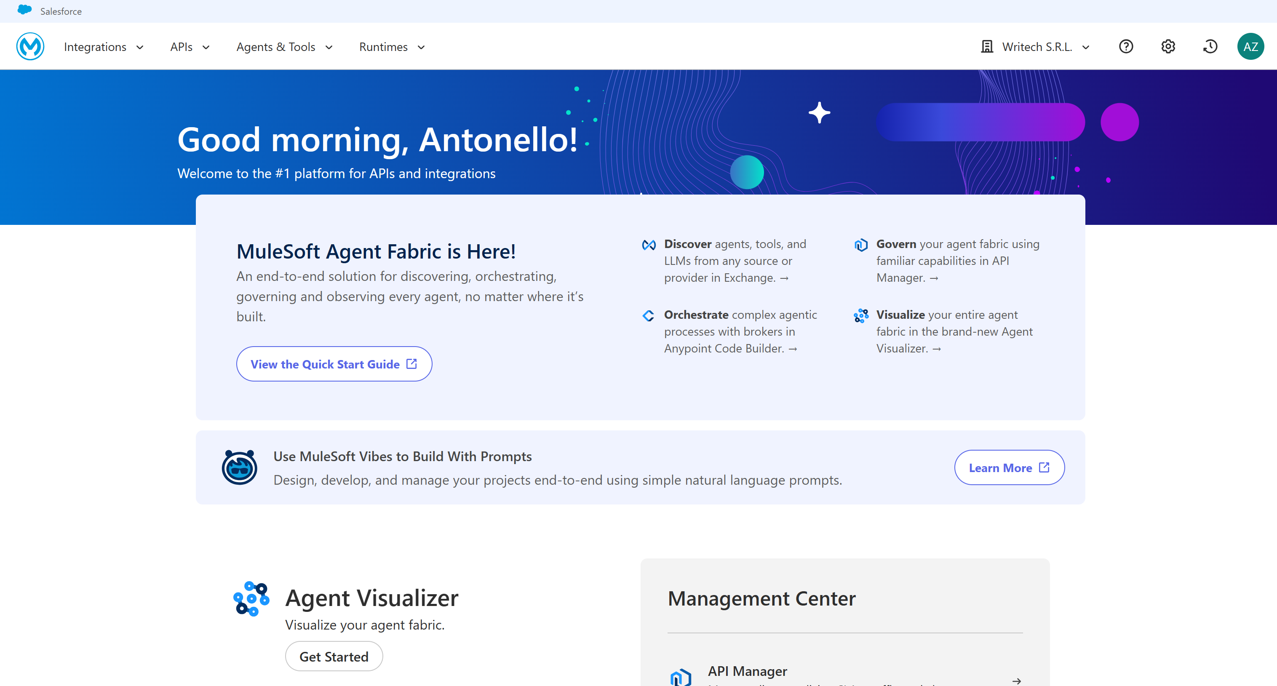The width and height of the screenshot is (1277, 686).
Task: Click the Agent Visualizer section icon
Action: (251, 598)
